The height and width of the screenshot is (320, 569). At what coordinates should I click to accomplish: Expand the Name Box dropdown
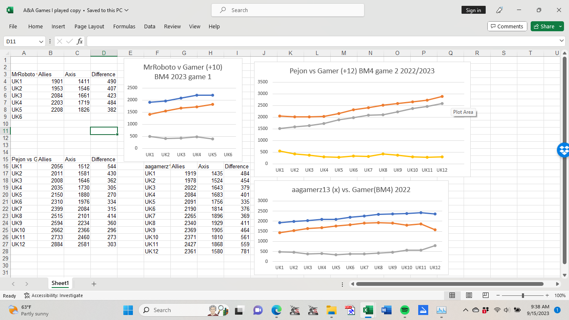tap(41, 41)
